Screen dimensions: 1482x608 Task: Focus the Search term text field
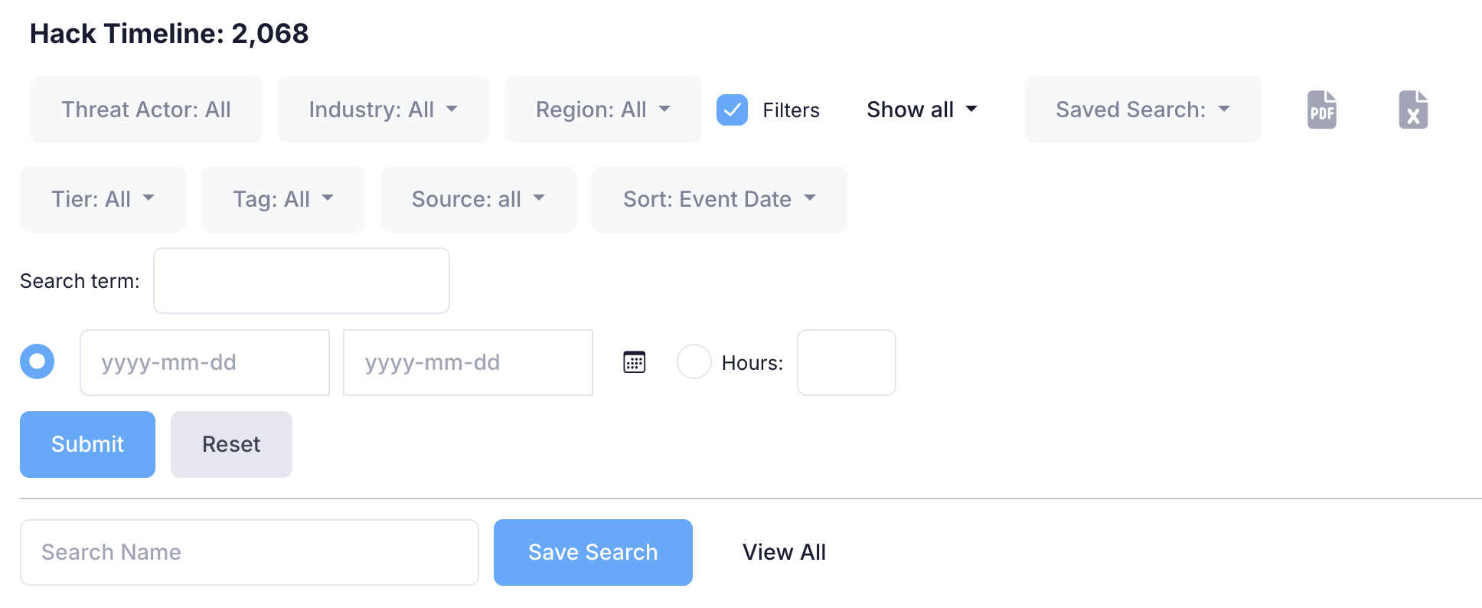(301, 280)
